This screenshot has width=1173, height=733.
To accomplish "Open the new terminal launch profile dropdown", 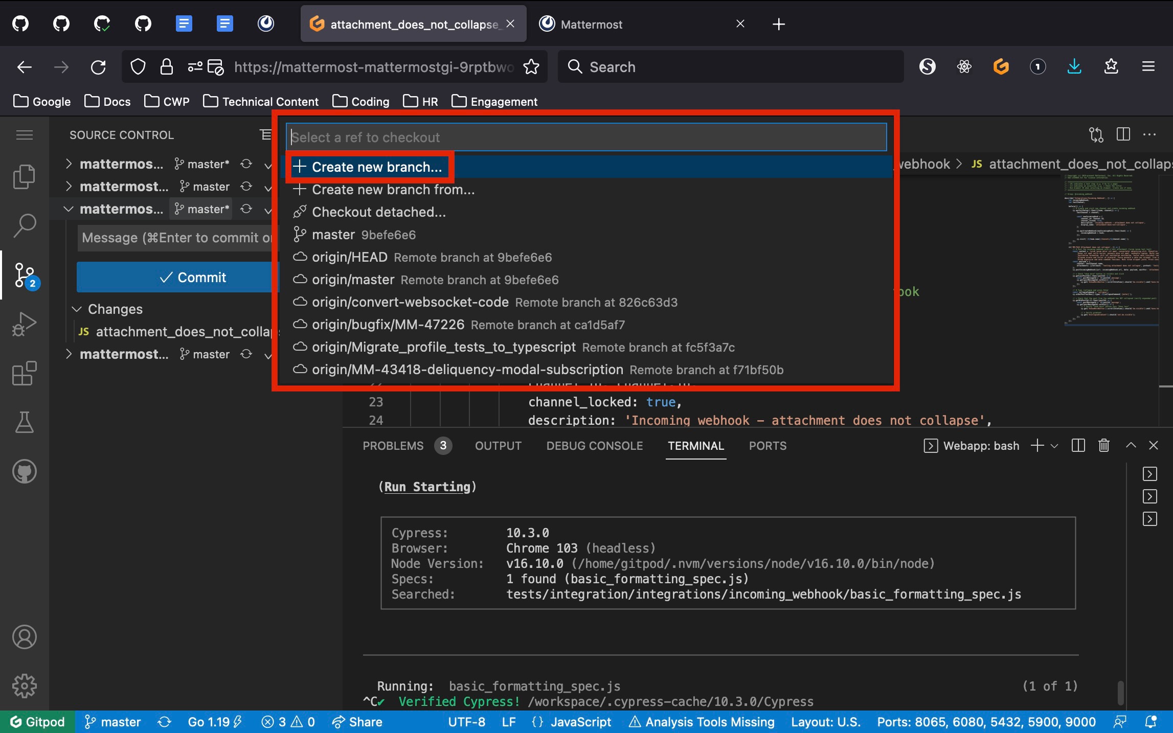I will click(x=1054, y=446).
